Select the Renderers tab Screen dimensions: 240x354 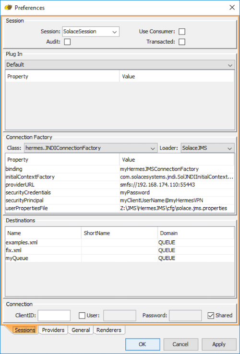pos(109,330)
